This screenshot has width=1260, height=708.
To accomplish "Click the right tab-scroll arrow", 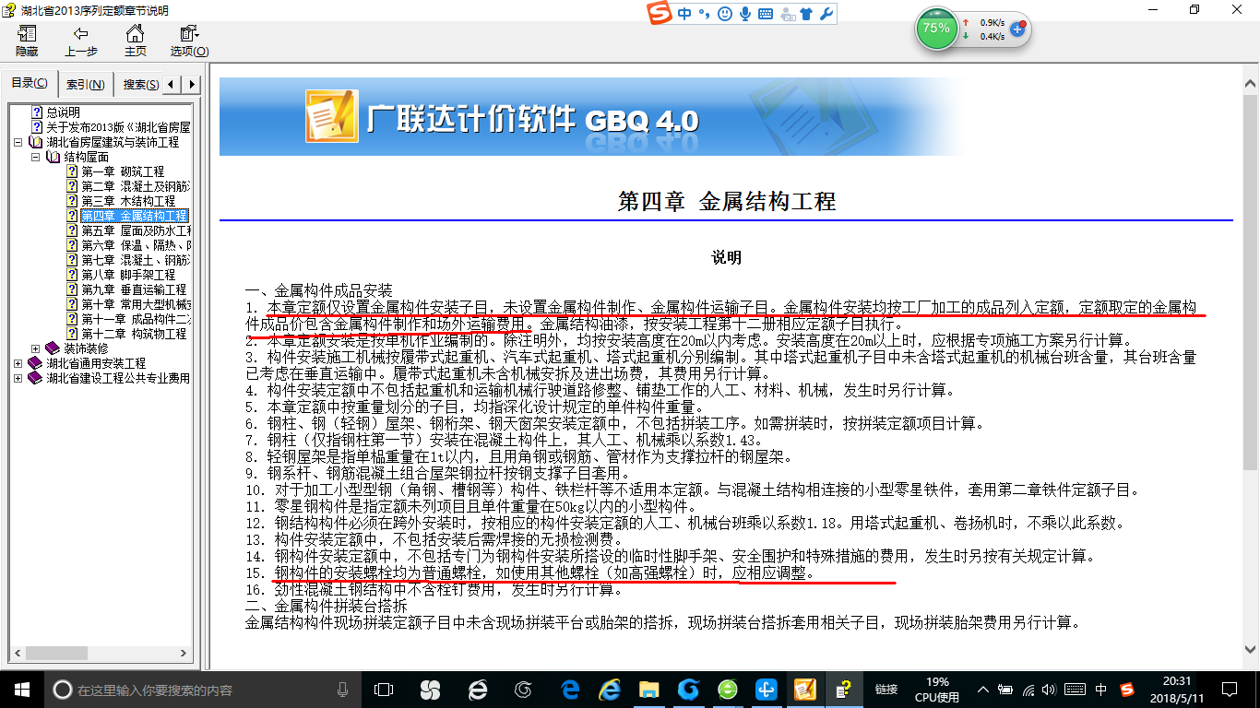I will [191, 85].
